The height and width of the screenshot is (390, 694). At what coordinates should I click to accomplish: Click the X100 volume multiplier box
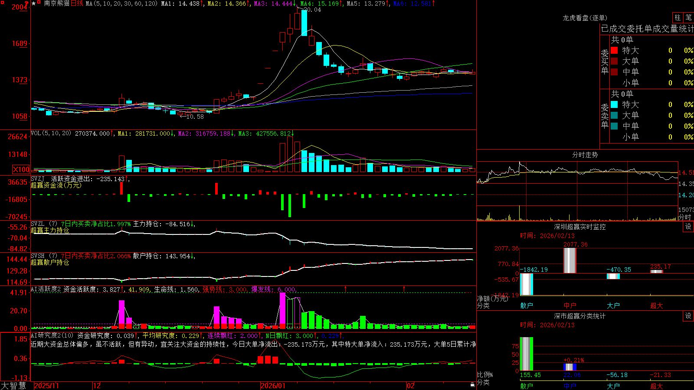[x=21, y=169]
